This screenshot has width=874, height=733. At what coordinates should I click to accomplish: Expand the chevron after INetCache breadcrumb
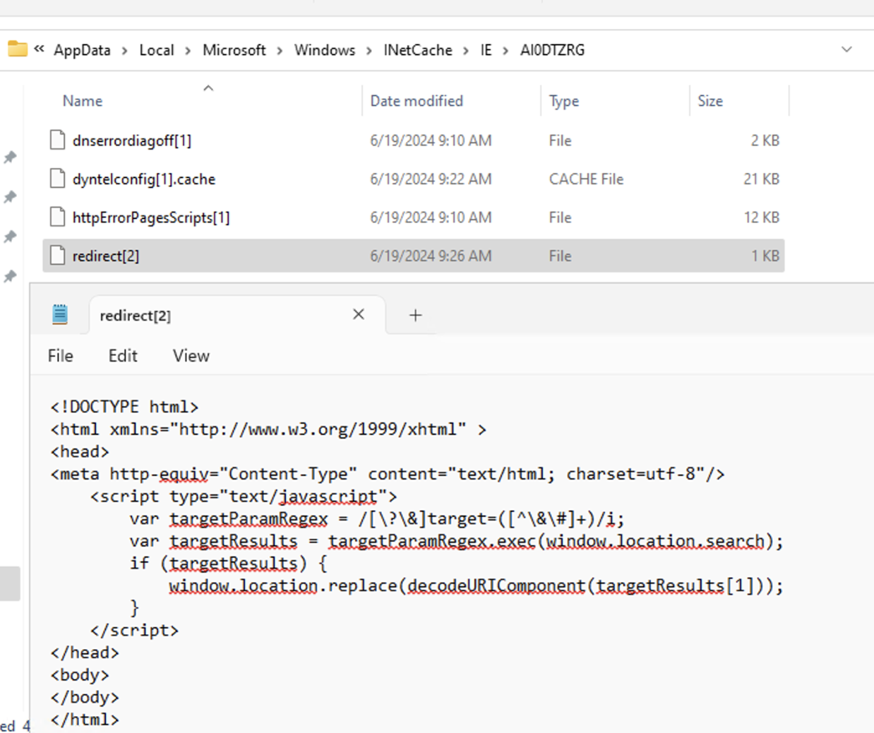(x=466, y=50)
